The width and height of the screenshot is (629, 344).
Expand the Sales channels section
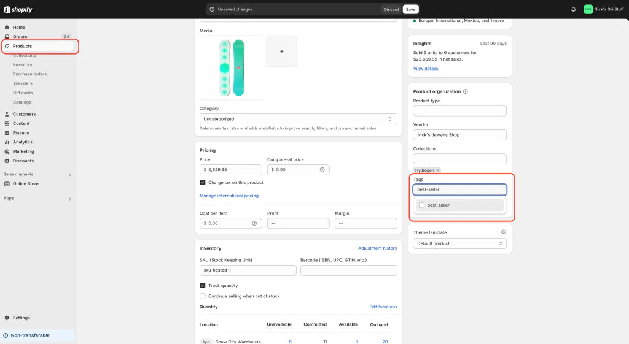coord(69,175)
